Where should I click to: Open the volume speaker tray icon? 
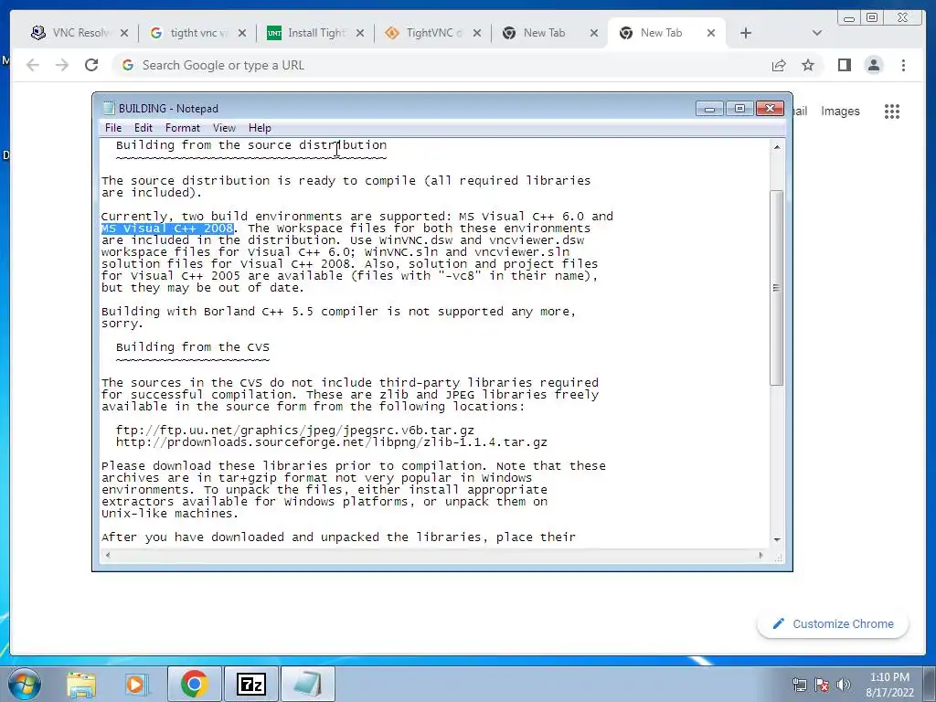[x=843, y=685]
